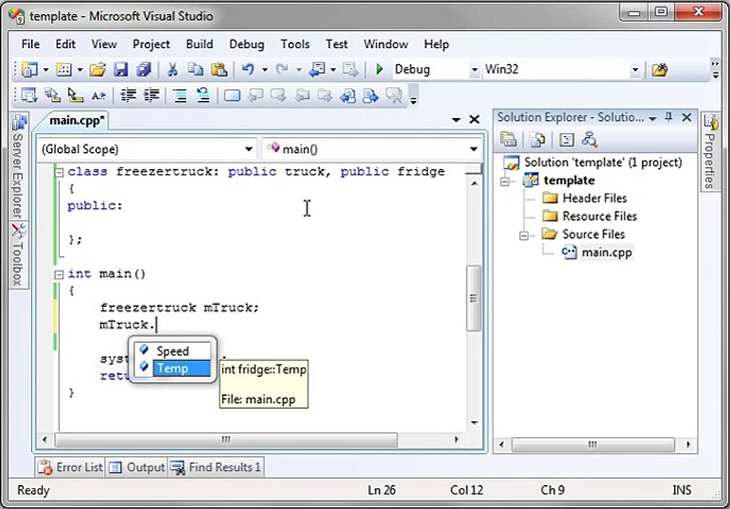The height and width of the screenshot is (509, 730).
Task: Click the Save All icon
Action: [x=144, y=70]
